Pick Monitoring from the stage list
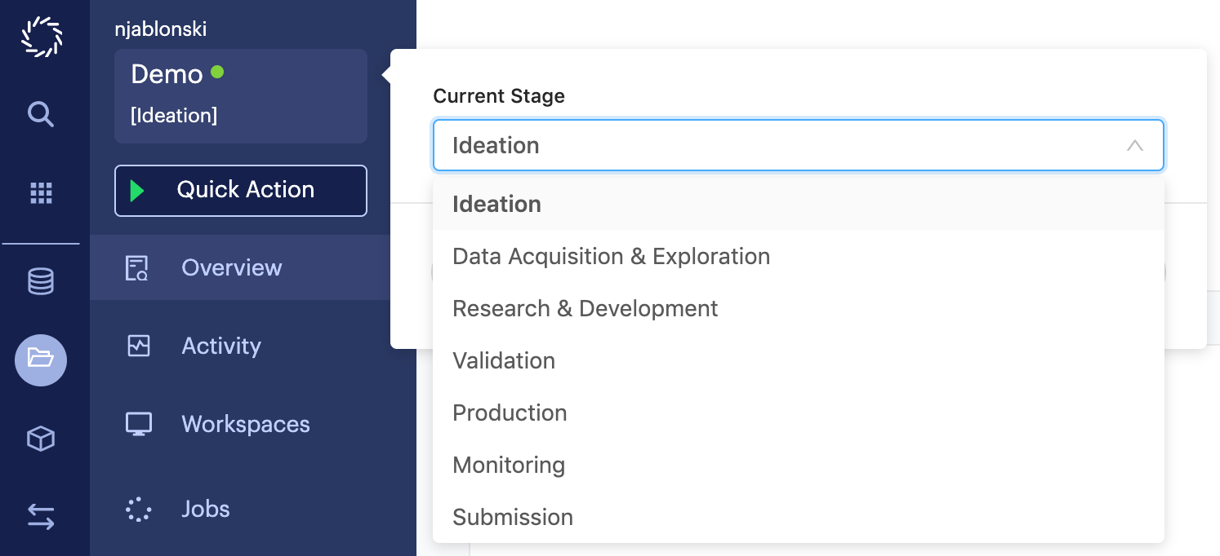Screen dimensions: 1220x556 pyautogui.click(x=509, y=465)
